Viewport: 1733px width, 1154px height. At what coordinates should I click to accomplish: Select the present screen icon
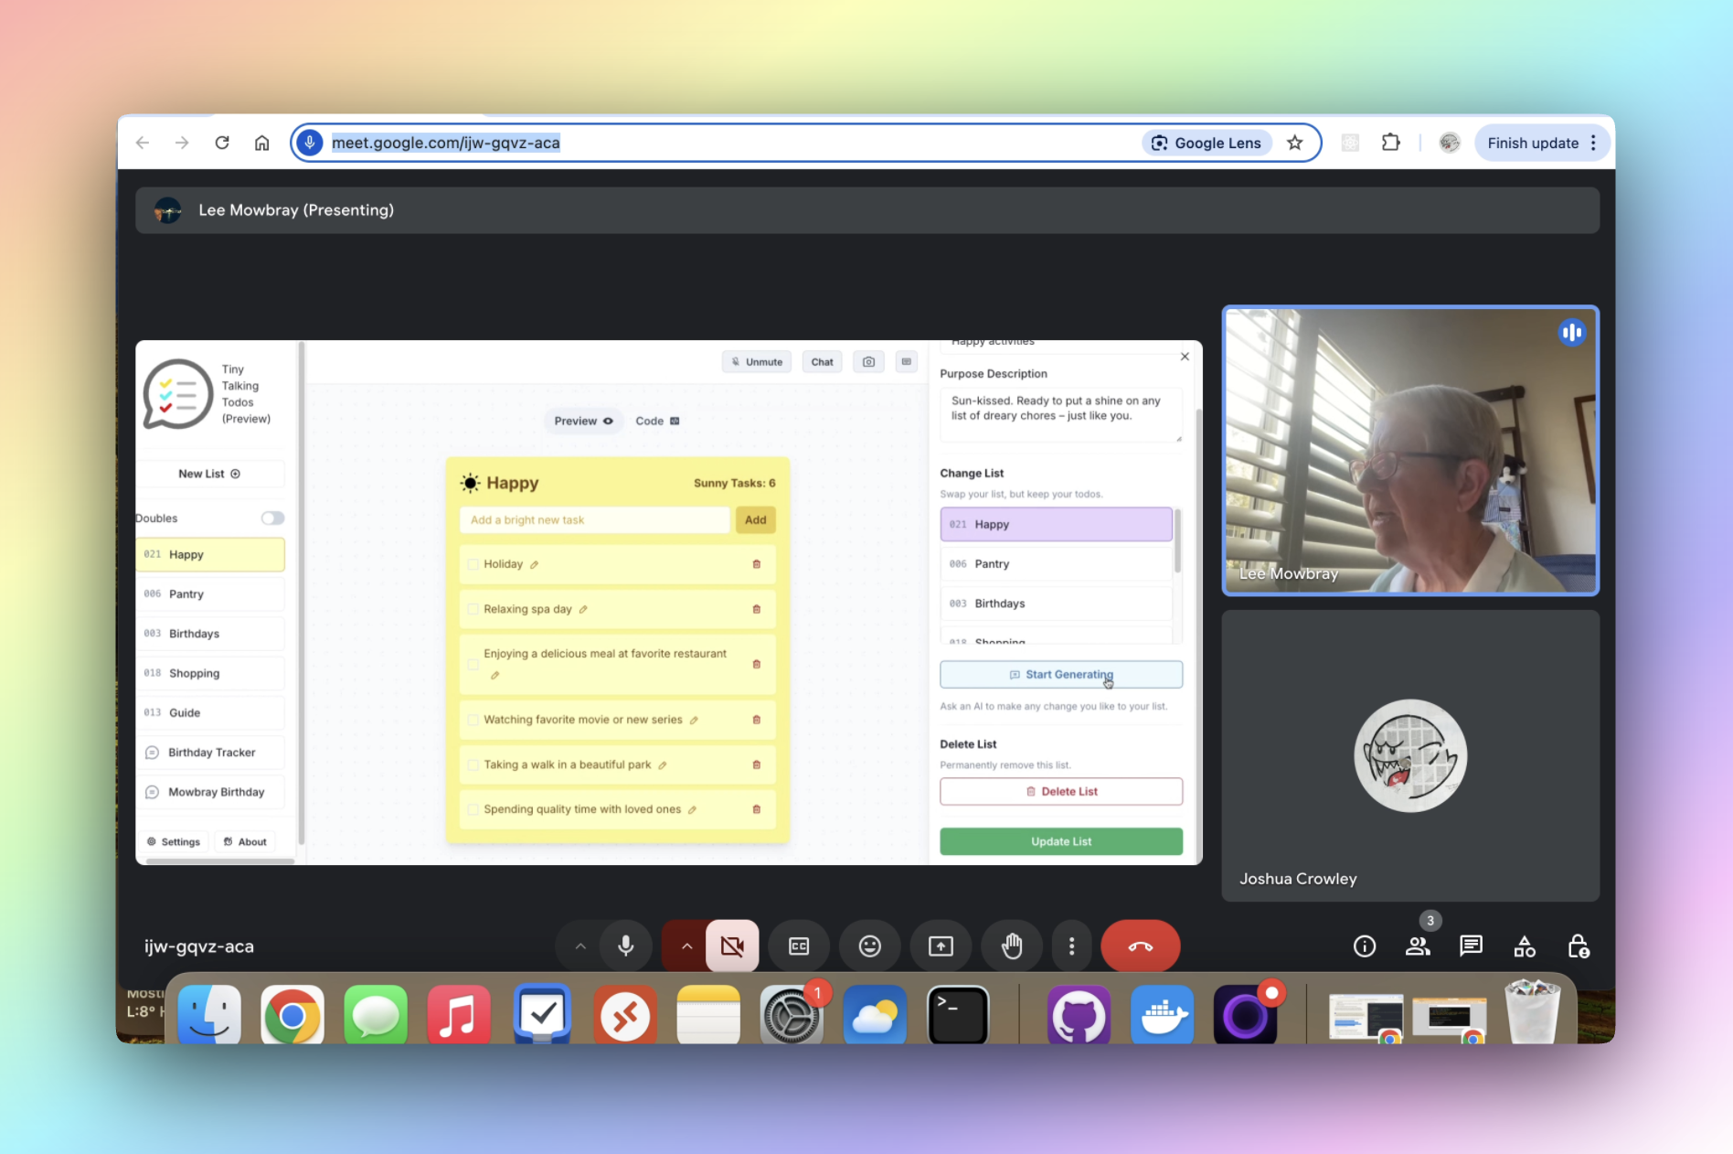(941, 946)
